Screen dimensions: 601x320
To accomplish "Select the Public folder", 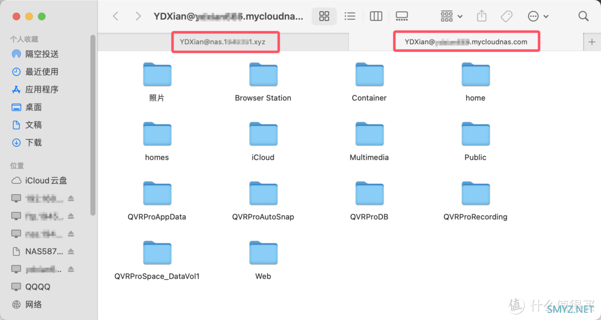I will click(475, 141).
